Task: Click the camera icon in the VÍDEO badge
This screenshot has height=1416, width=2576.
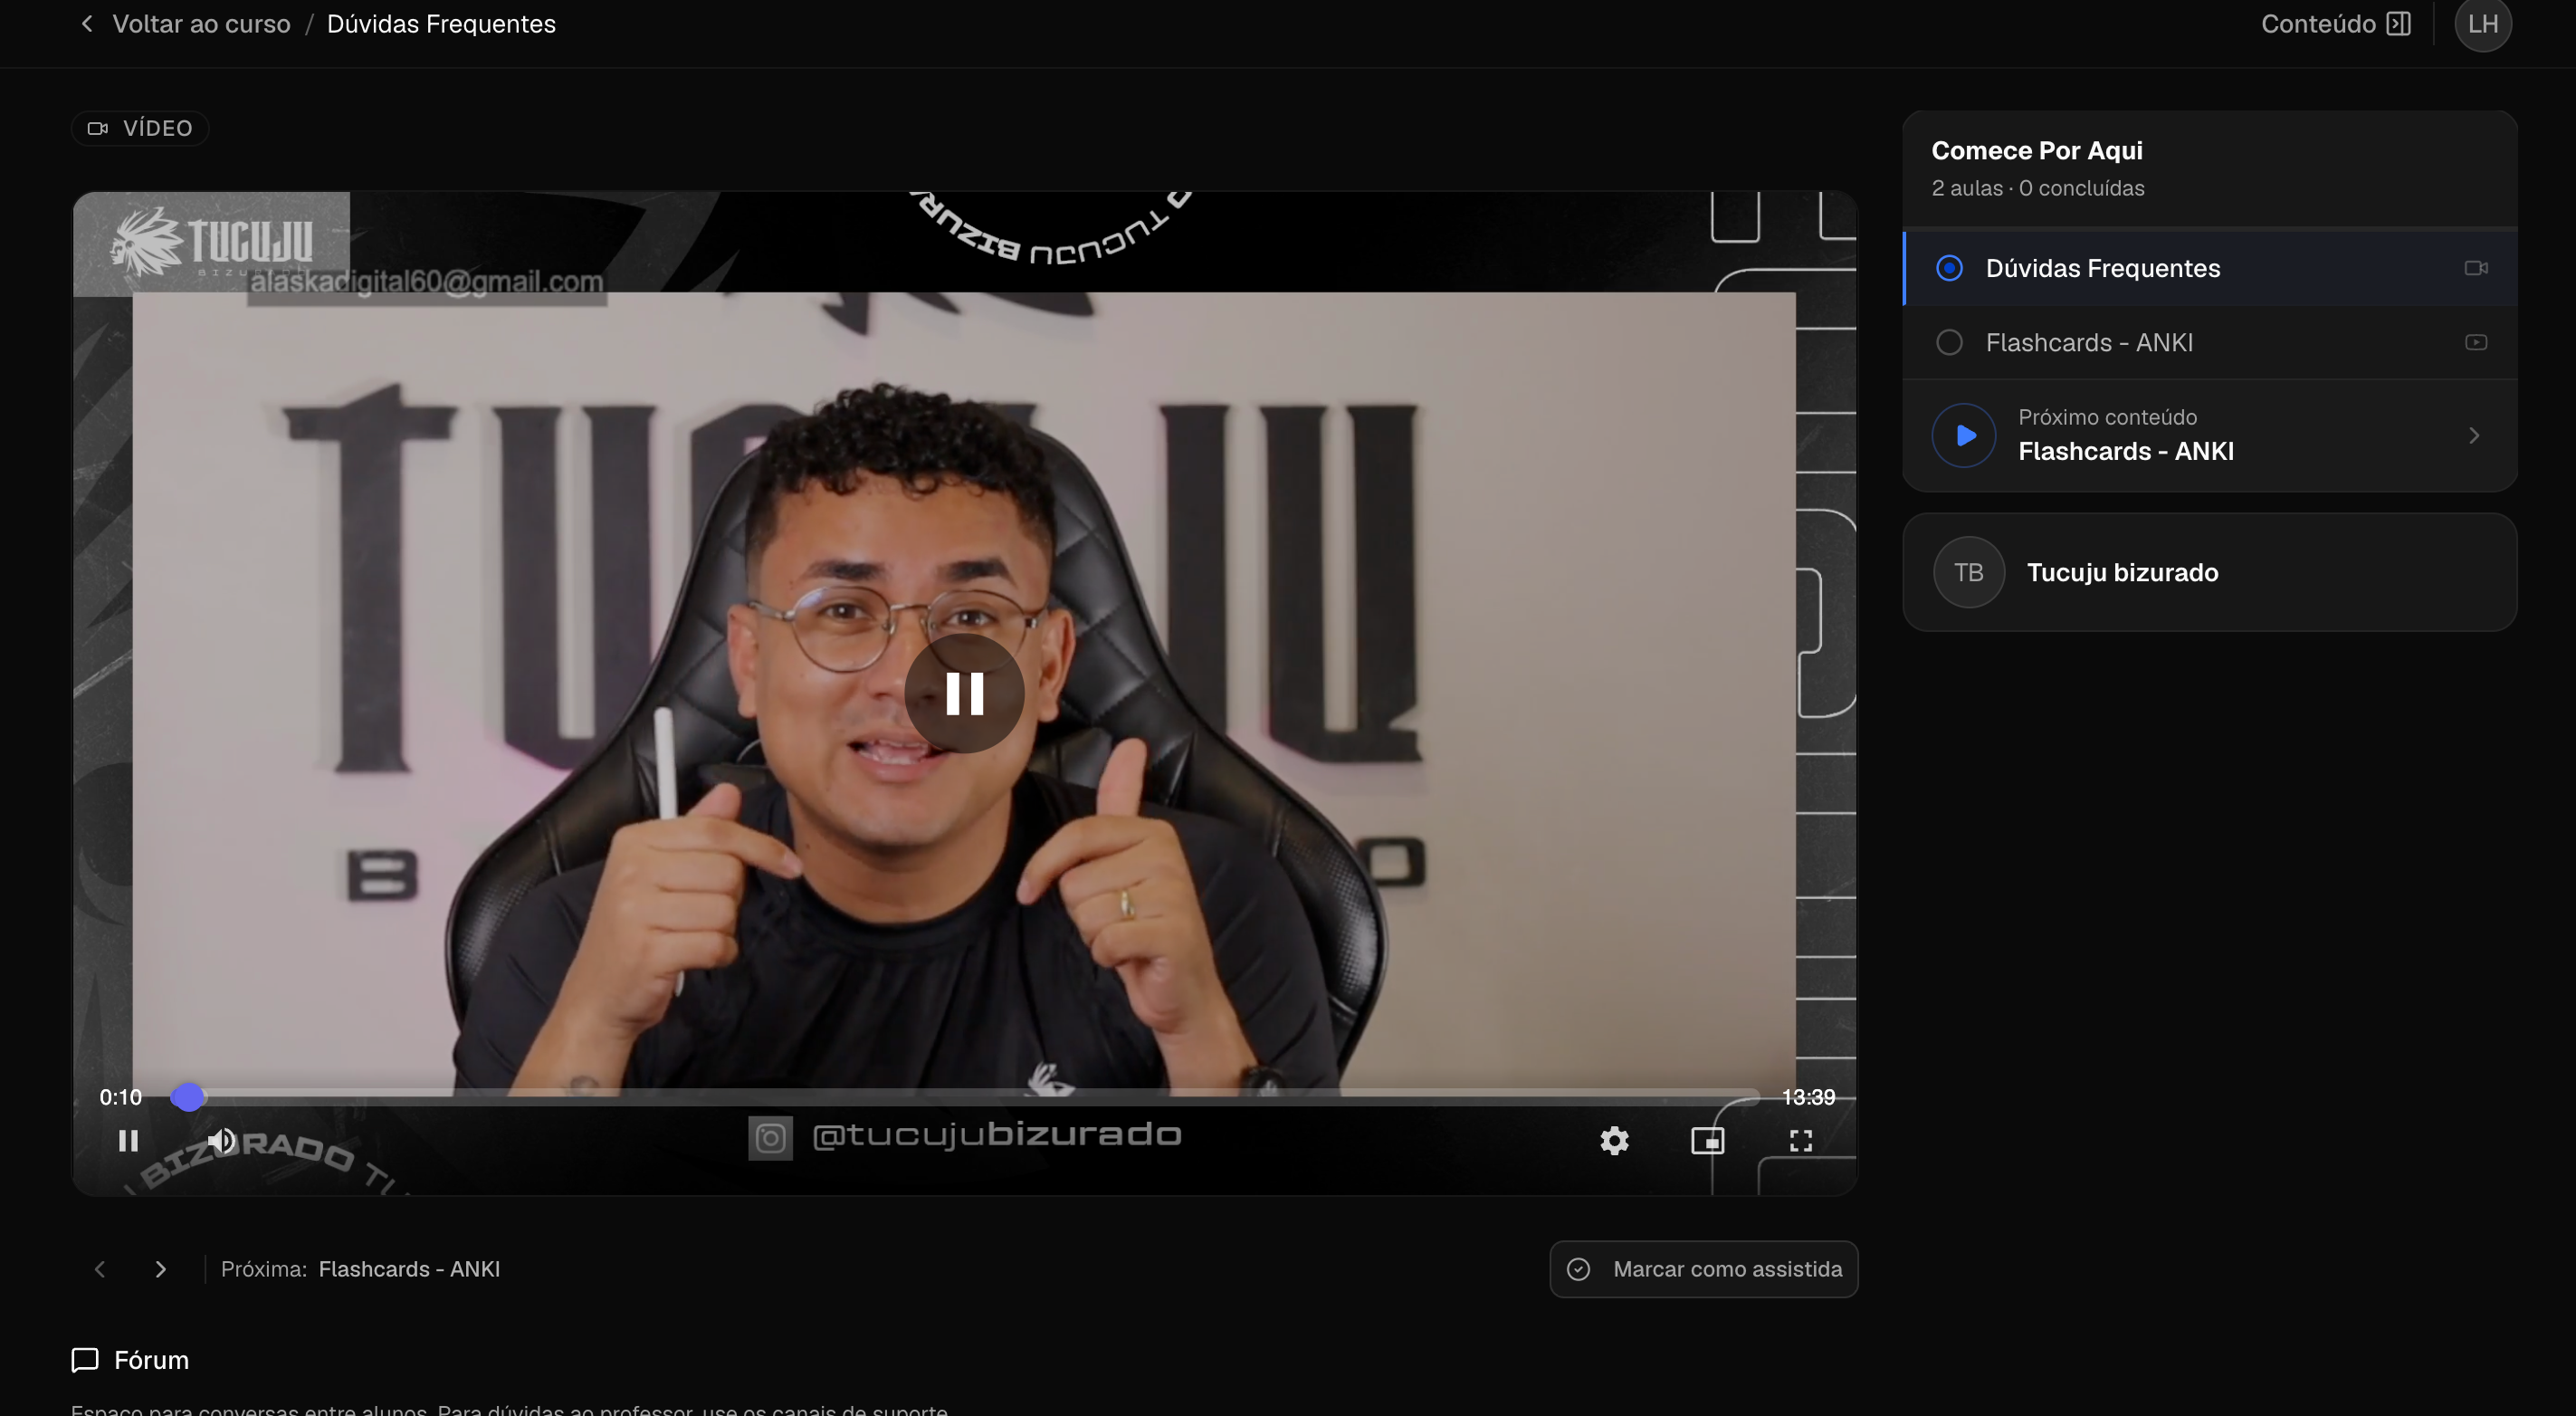Action: tap(98, 128)
